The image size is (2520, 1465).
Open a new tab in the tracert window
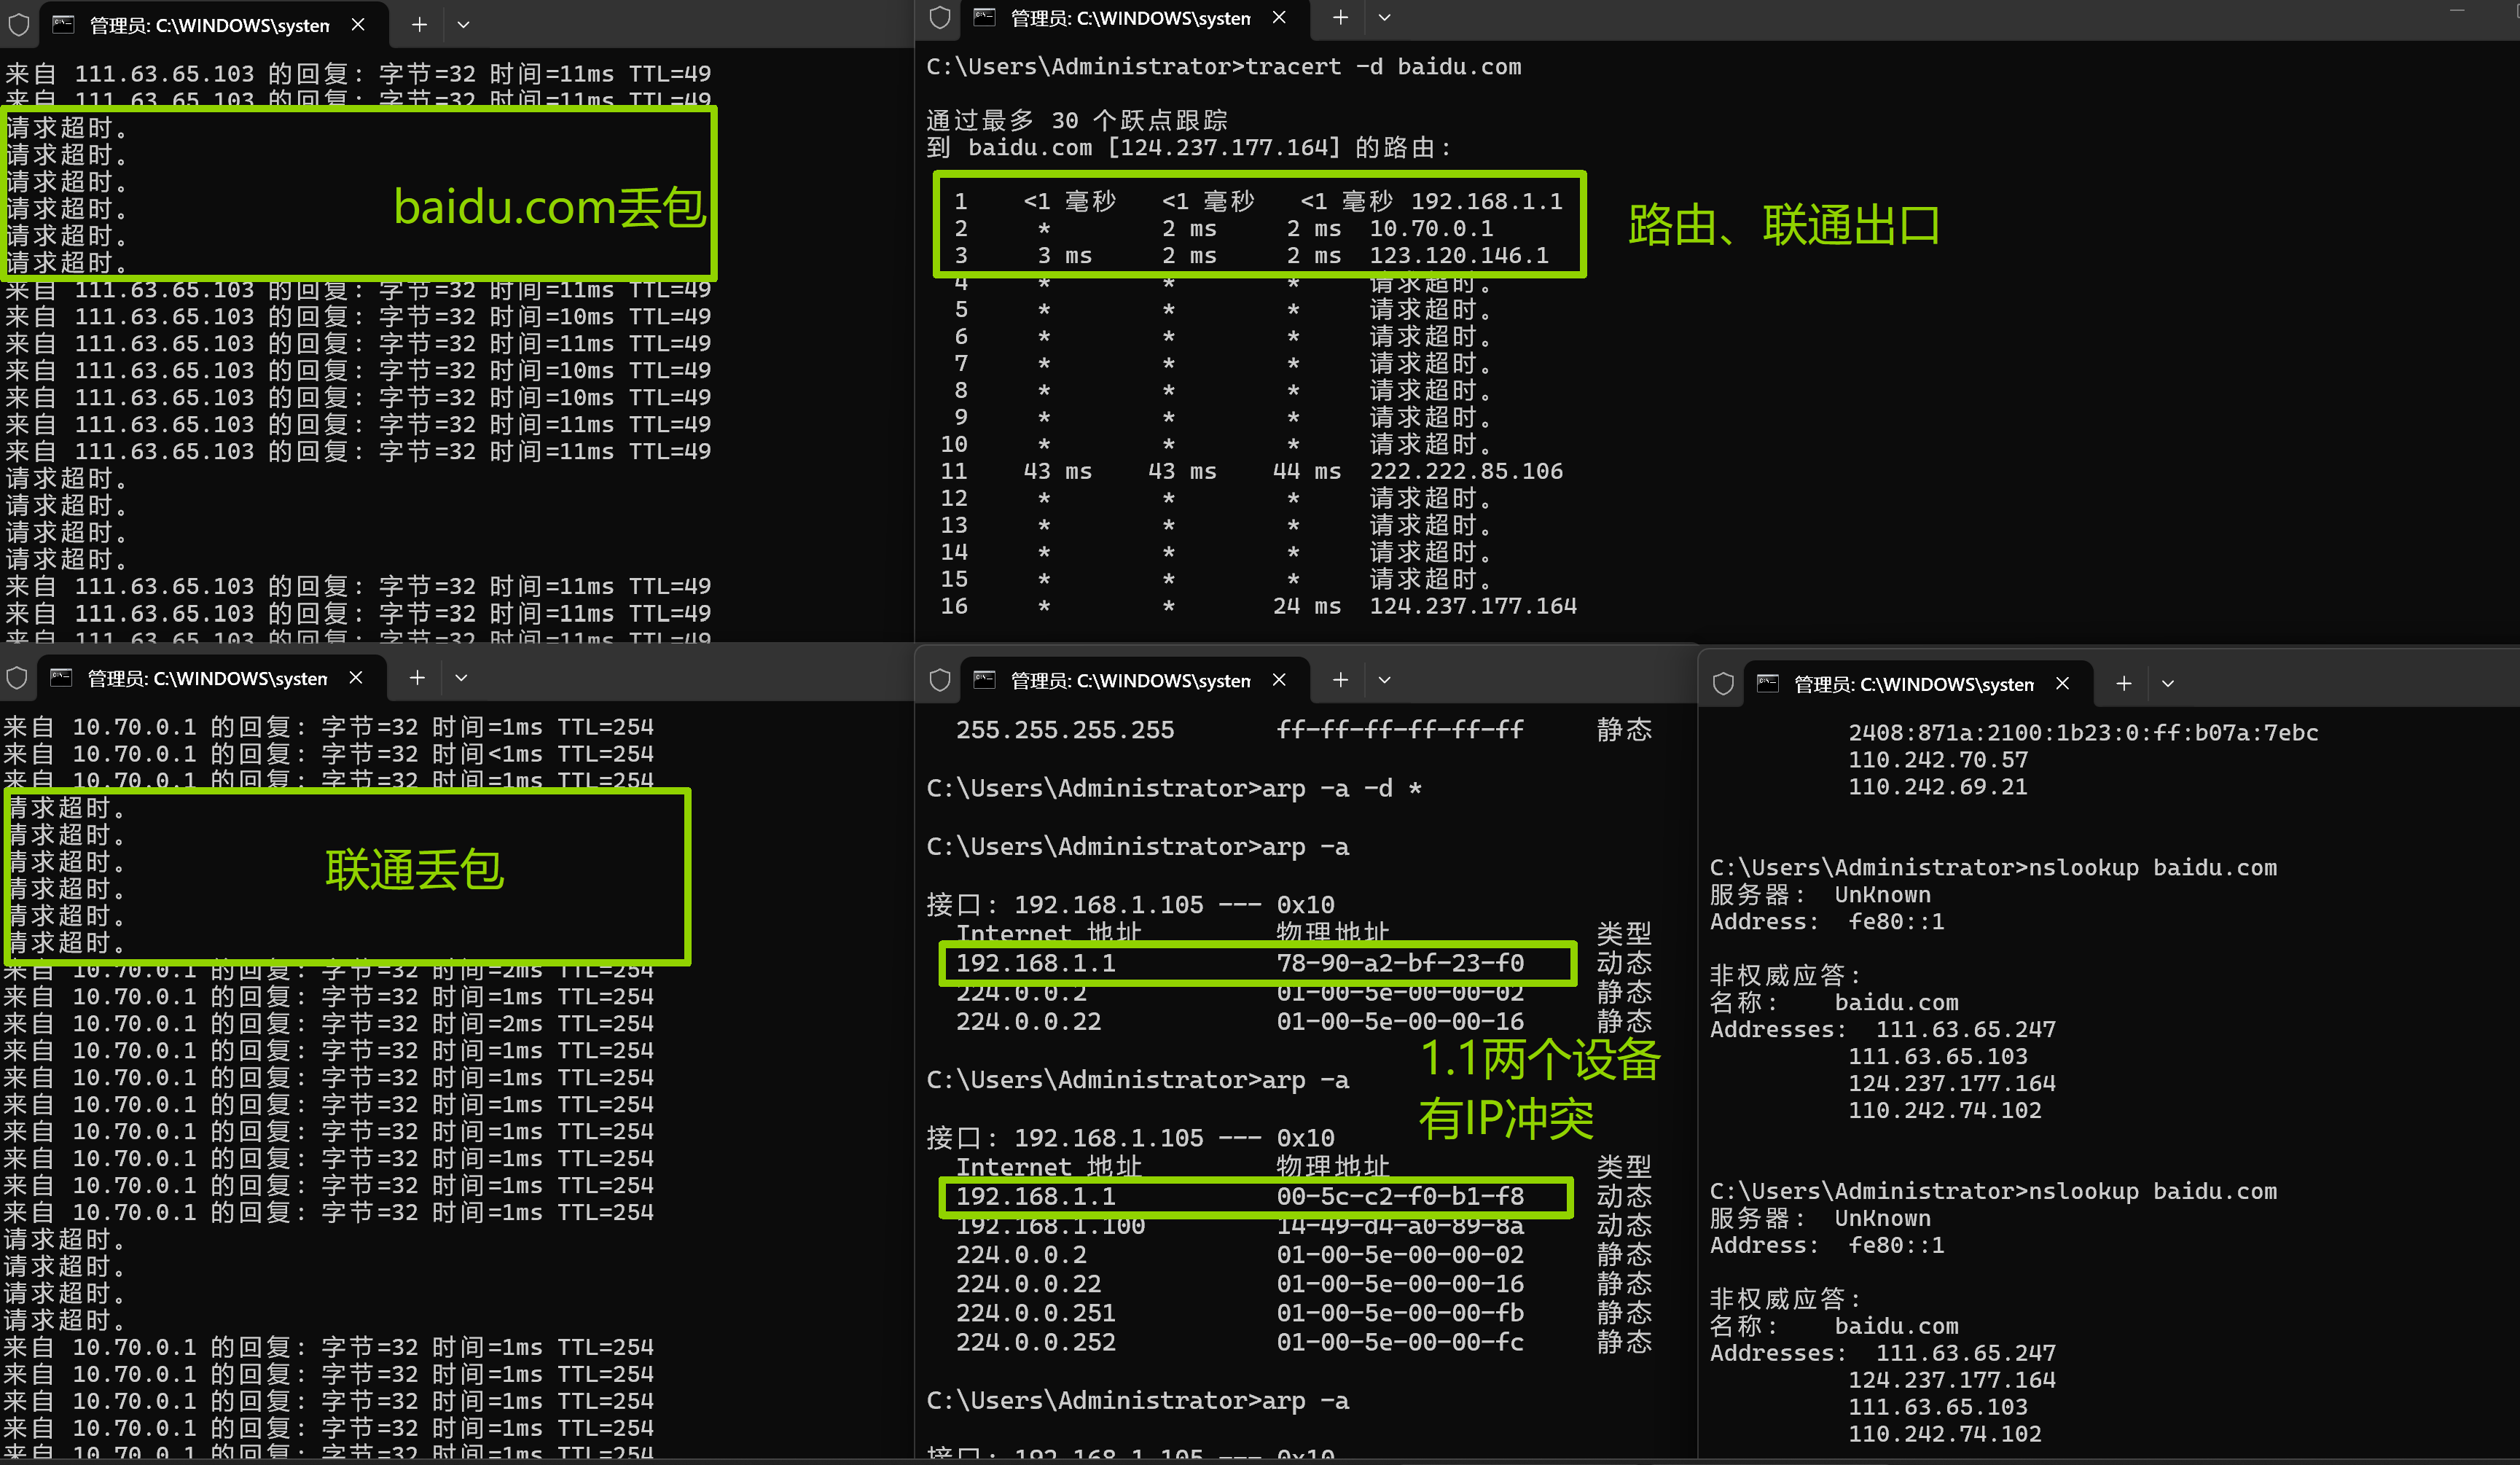[x=1340, y=18]
